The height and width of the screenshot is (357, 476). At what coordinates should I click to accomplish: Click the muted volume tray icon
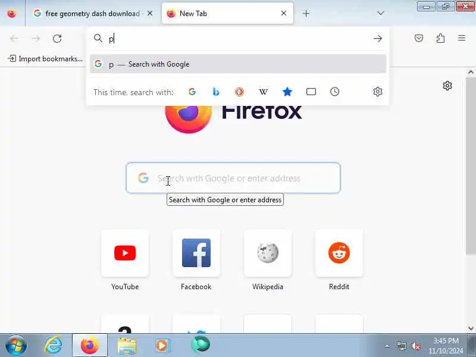point(415,346)
